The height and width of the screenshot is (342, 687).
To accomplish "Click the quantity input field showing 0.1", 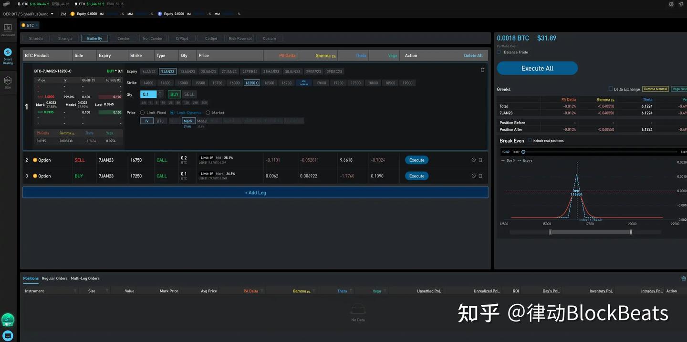I will [148, 94].
